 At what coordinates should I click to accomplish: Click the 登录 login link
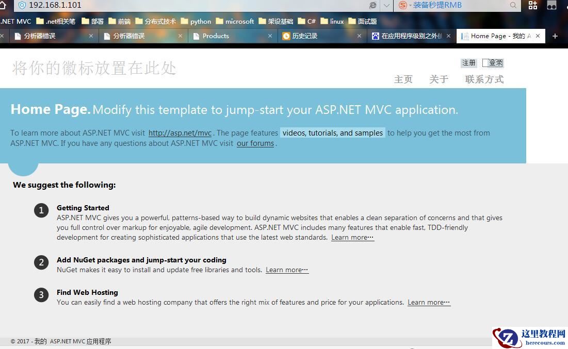pyautogui.click(x=493, y=62)
